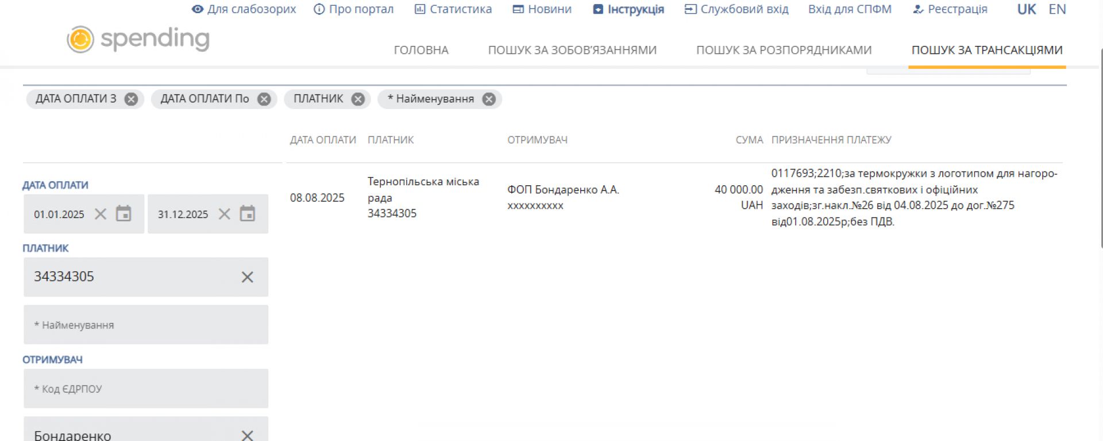Remove the 'ПЛАТНИК' filter chip
The image size is (1103, 441).
click(358, 99)
